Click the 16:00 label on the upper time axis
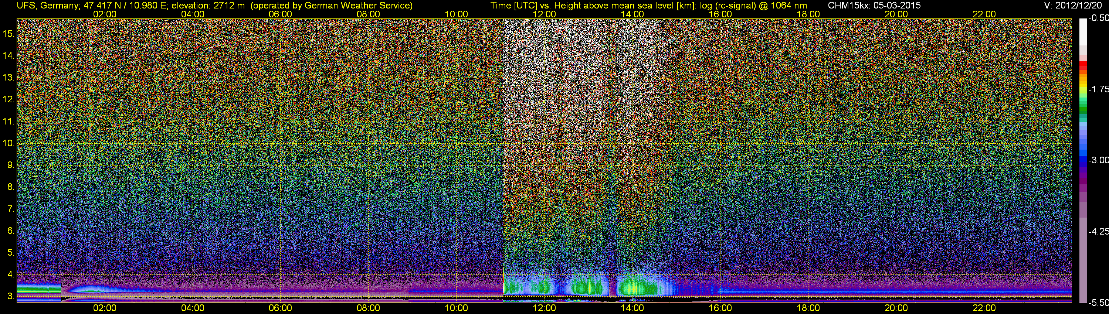This screenshot has width=1109, height=314. (x=720, y=14)
